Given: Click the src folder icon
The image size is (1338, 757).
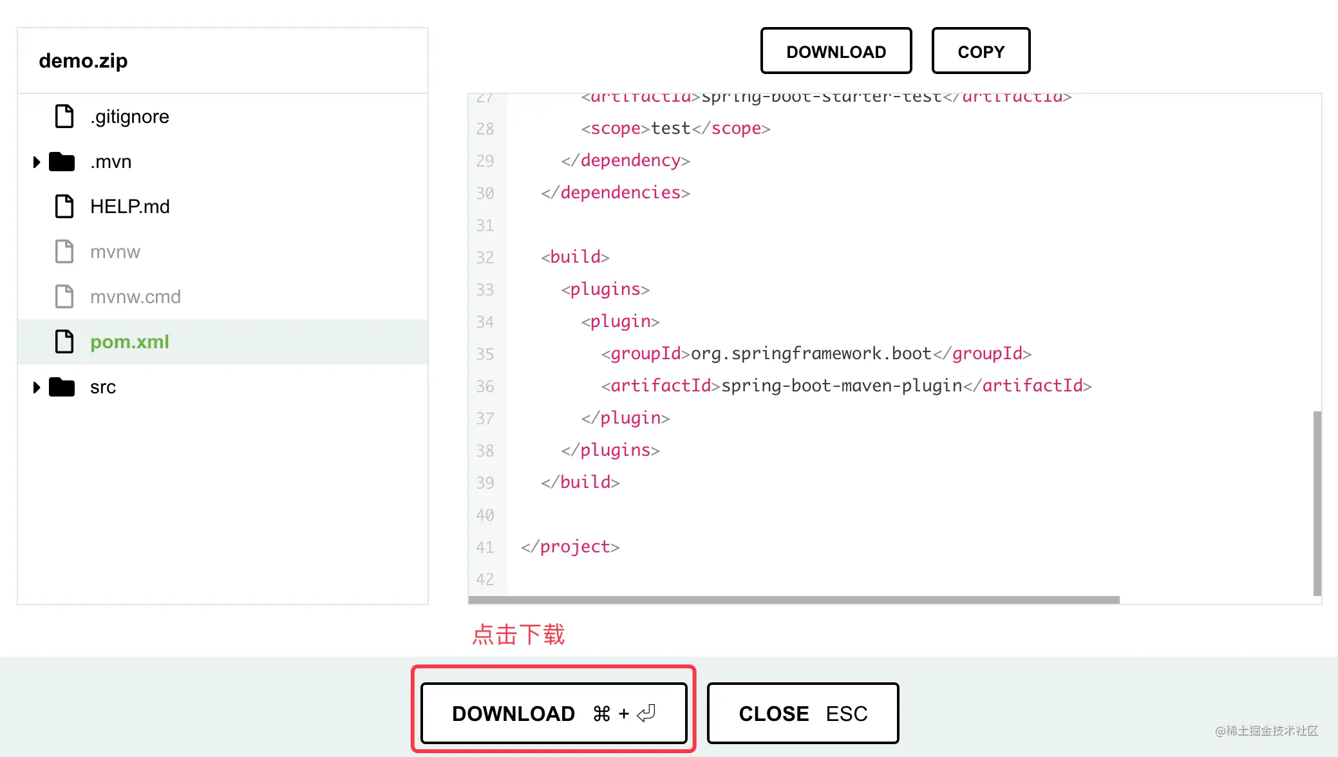Looking at the screenshot, I should click(x=62, y=387).
